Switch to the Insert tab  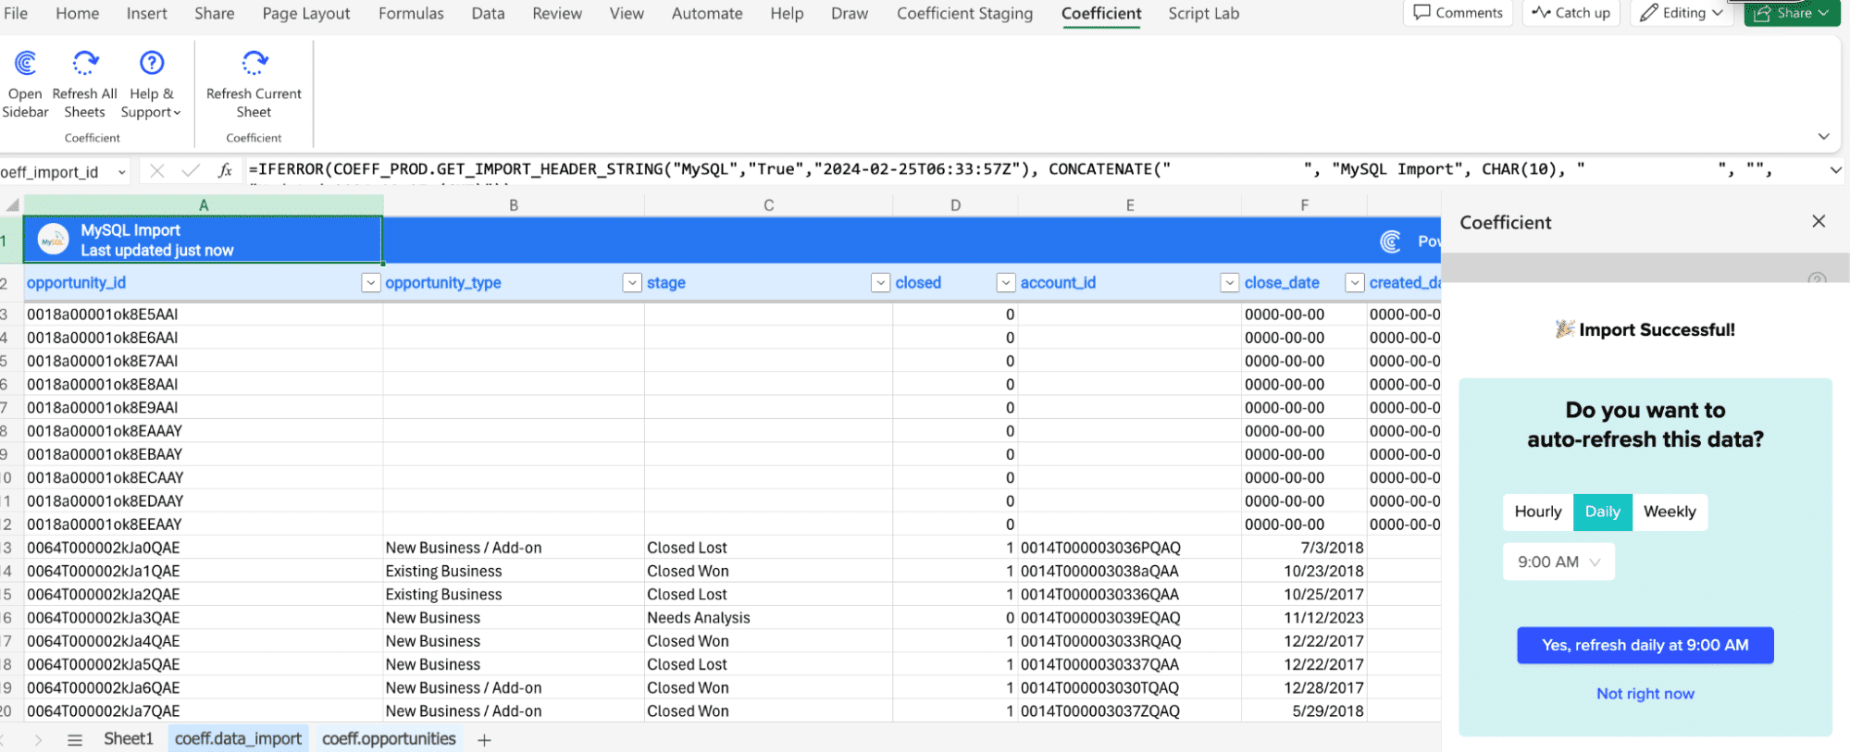[x=147, y=13]
